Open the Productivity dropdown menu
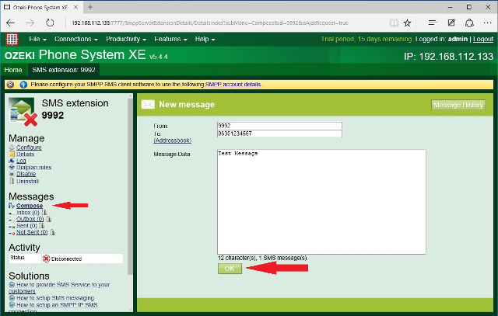This screenshot has width=498, height=316. click(x=126, y=39)
